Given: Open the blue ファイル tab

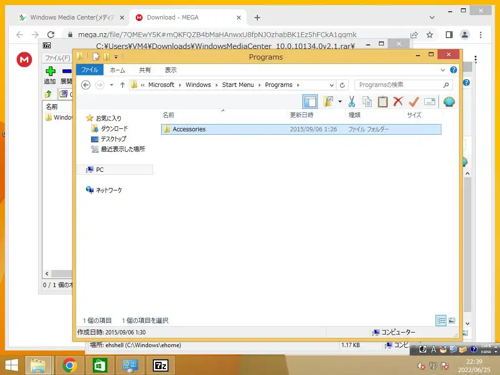Looking at the screenshot, I should click(x=90, y=70).
